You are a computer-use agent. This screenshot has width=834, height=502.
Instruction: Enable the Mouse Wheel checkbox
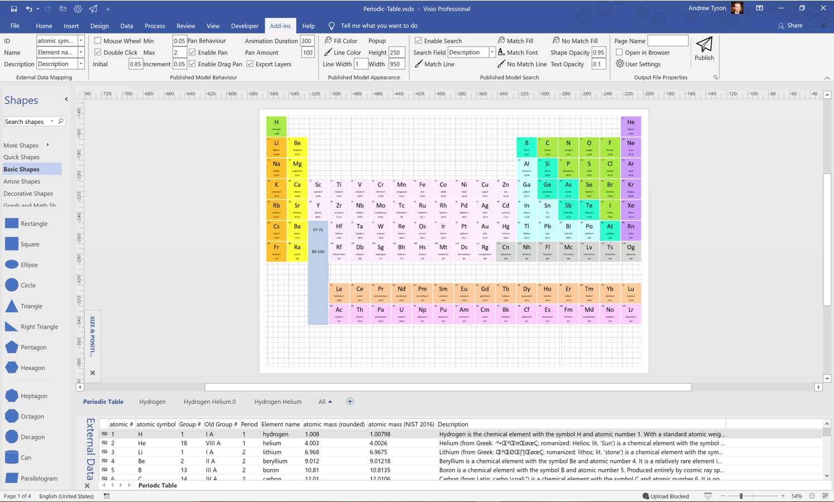click(98, 41)
